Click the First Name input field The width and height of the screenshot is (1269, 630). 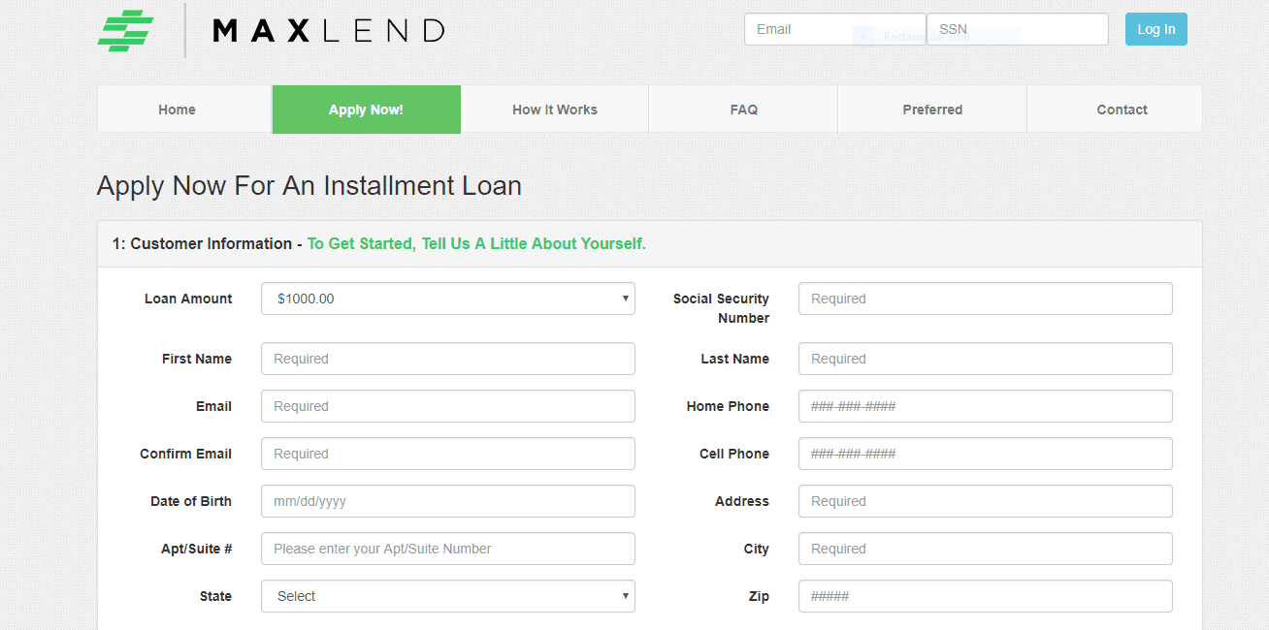point(447,359)
